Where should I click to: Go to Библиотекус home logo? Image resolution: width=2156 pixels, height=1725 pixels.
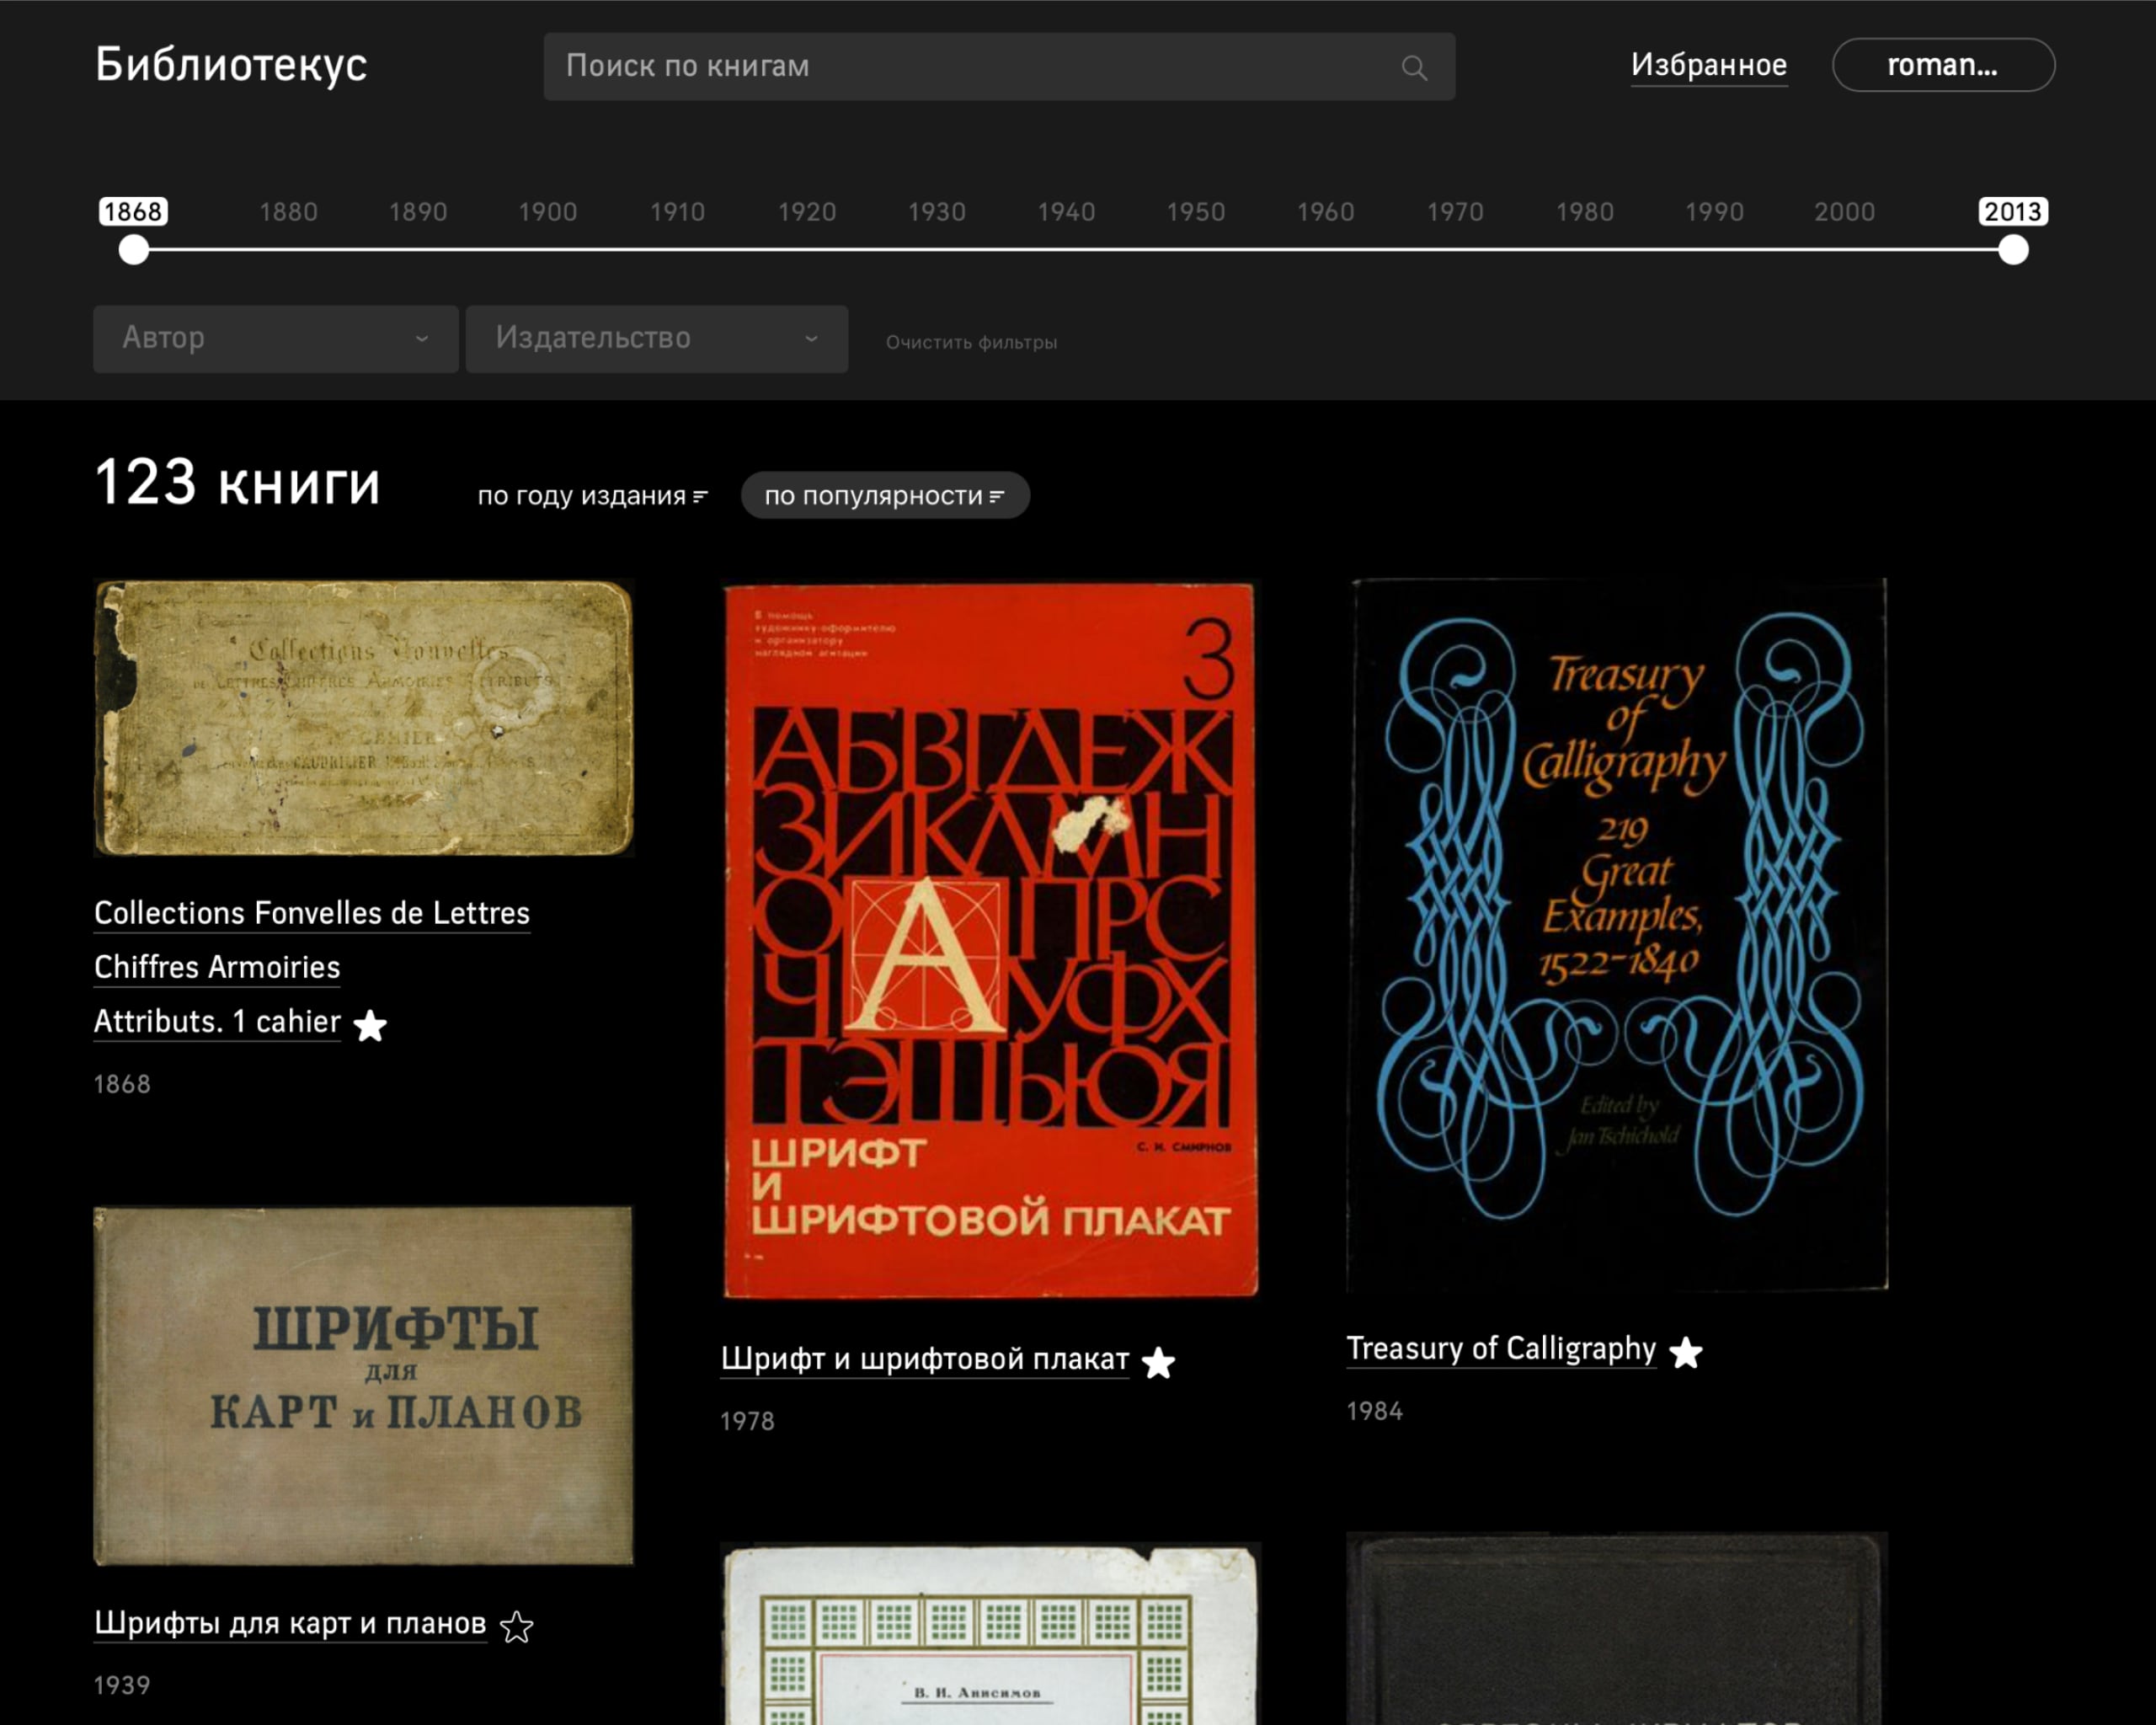point(231,65)
